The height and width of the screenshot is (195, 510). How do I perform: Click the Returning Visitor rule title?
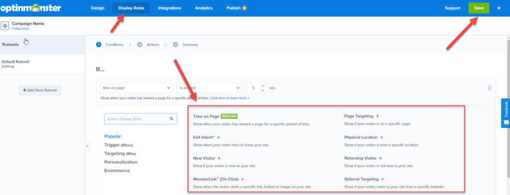coord(361,158)
